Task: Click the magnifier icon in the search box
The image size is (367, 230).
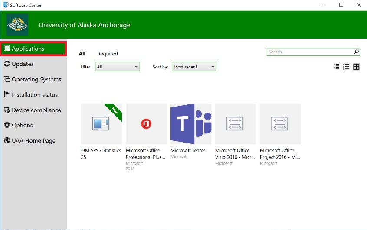Action: click(x=356, y=52)
